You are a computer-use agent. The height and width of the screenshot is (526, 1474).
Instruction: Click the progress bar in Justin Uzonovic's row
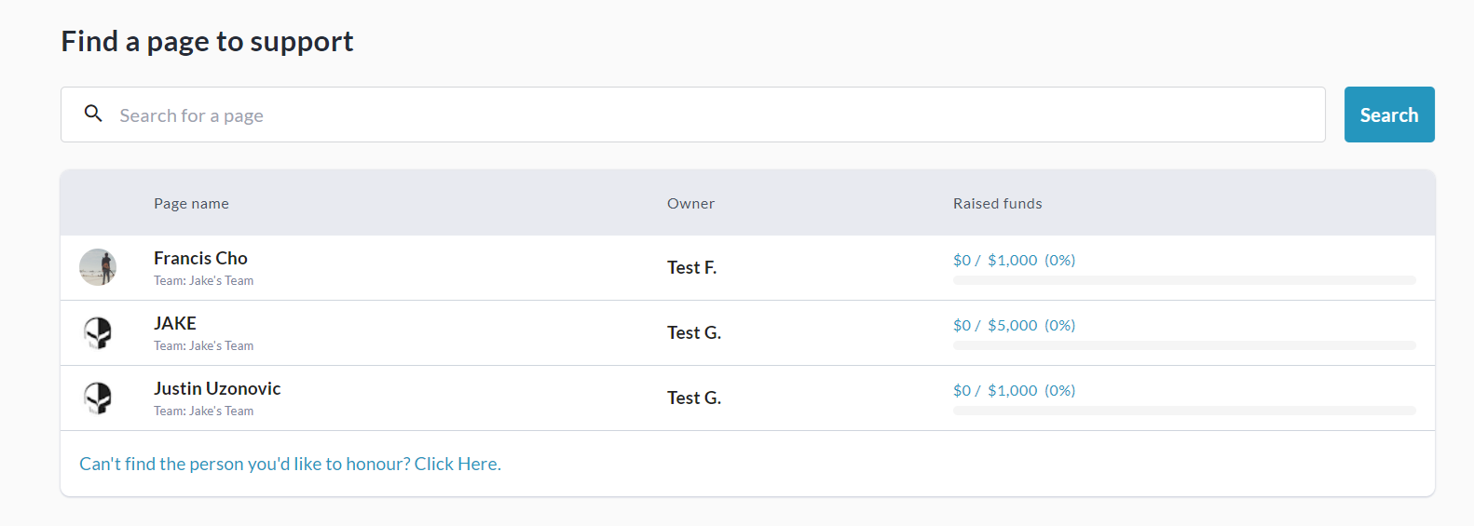tap(1183, 411)
